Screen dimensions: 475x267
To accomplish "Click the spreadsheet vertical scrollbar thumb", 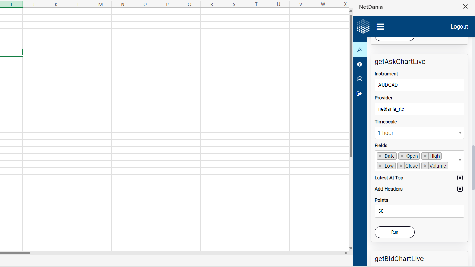I will pyautogui.click(x=351, y=86).
